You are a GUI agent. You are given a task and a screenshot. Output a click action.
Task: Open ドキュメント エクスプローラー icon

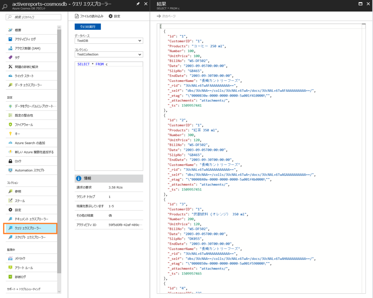(x=10, y=219)
